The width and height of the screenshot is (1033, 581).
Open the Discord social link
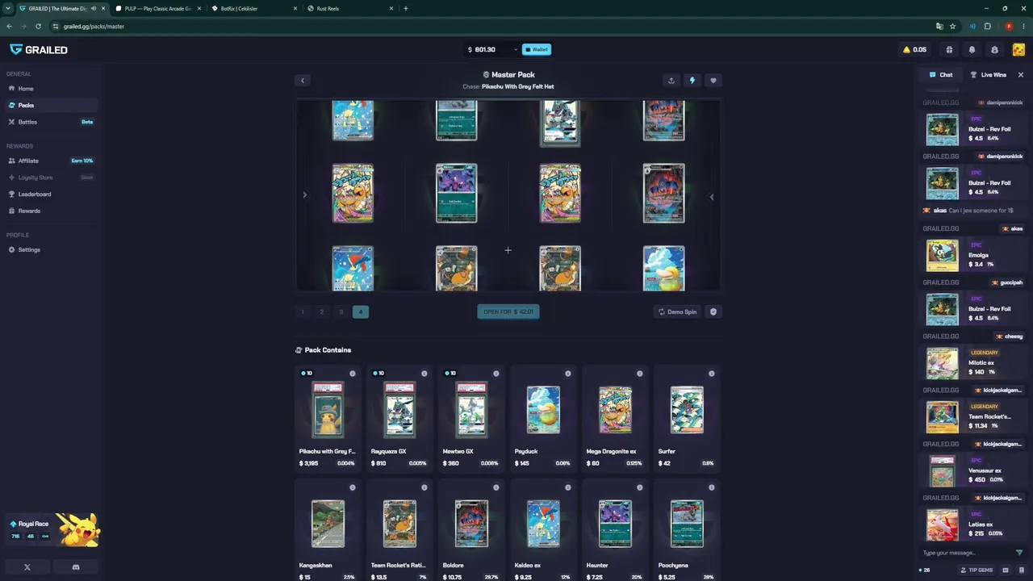click(76, 567)
